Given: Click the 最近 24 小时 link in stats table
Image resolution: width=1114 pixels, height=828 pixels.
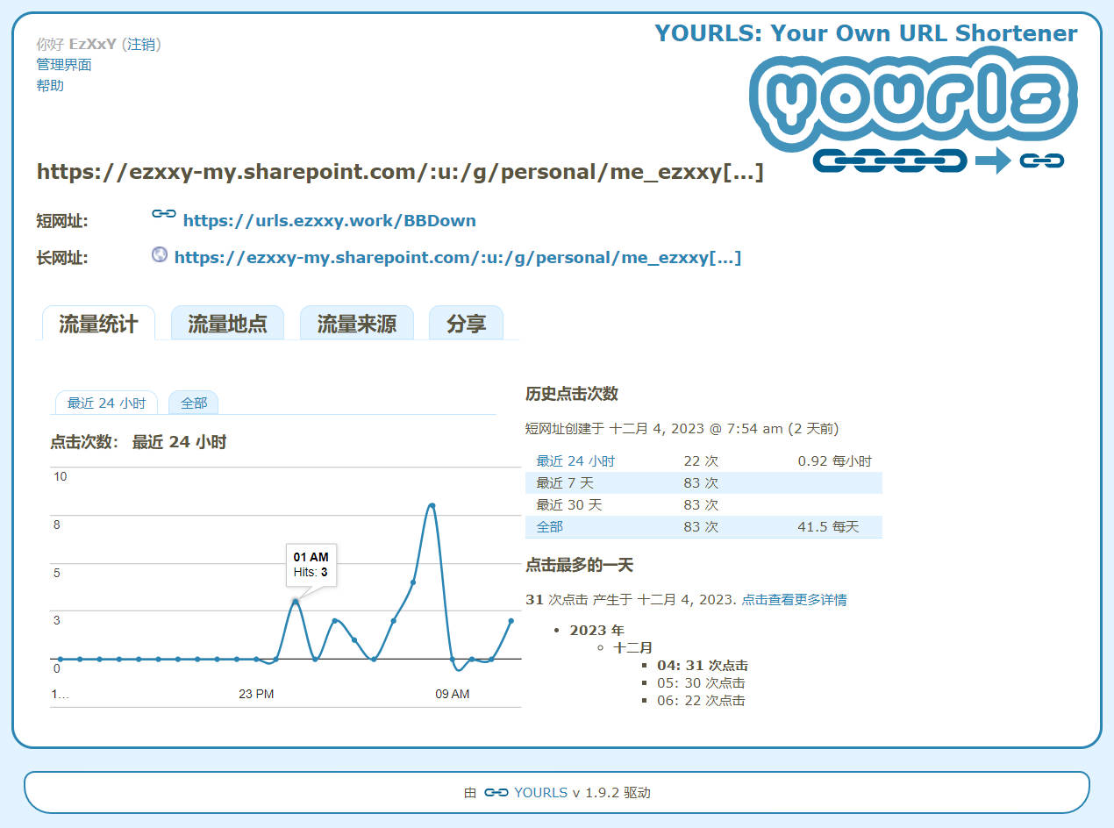Looking at the screenshot, I should [x=575, y=461].
